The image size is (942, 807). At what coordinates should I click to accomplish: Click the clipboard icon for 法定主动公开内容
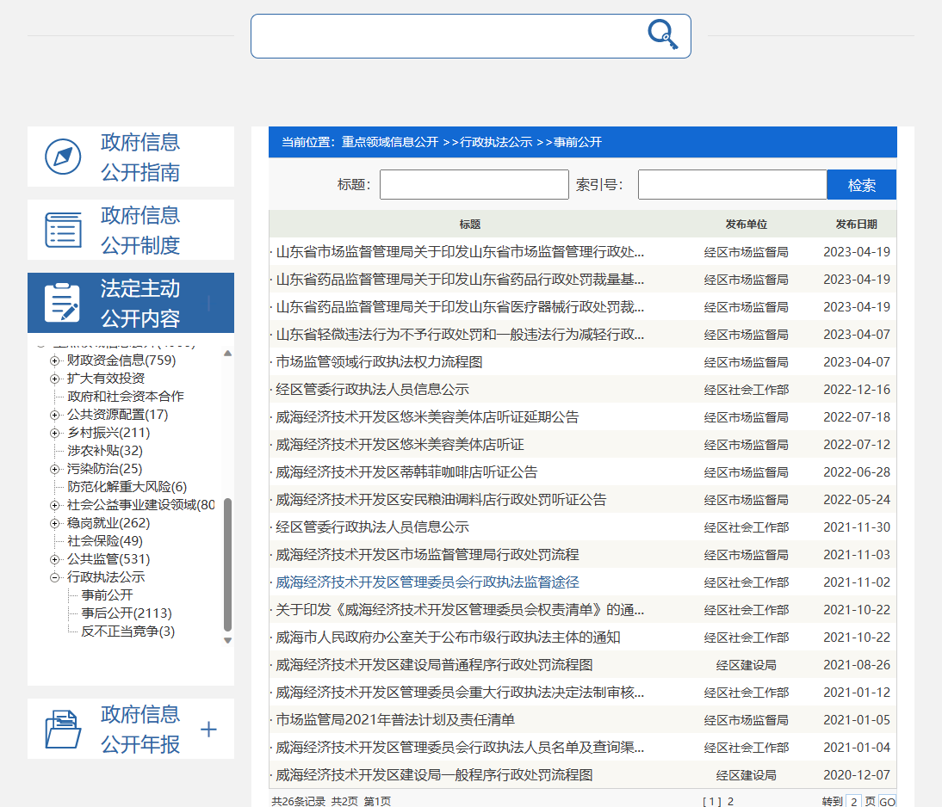63,303
